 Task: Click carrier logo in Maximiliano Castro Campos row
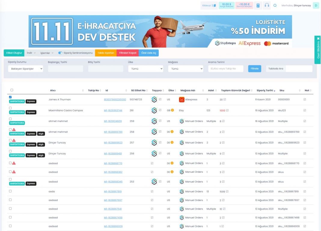(154, 110)
